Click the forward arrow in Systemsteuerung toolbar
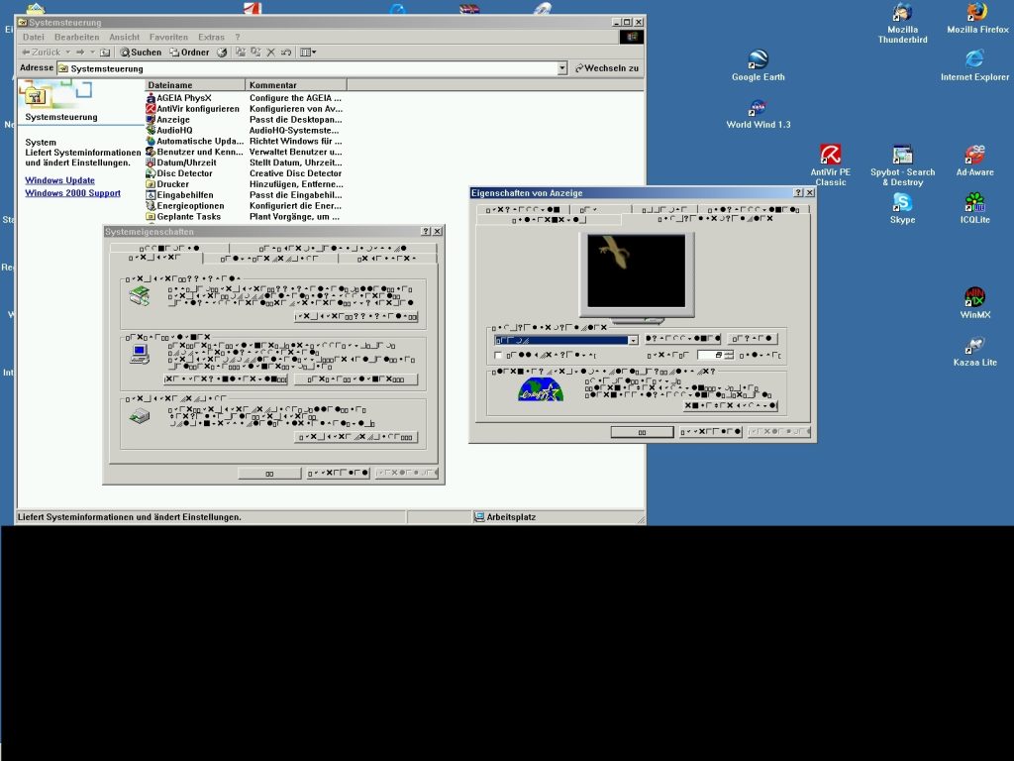This screenshot has width=1014, height=761. pyautogui.click(x=80, y=53)
